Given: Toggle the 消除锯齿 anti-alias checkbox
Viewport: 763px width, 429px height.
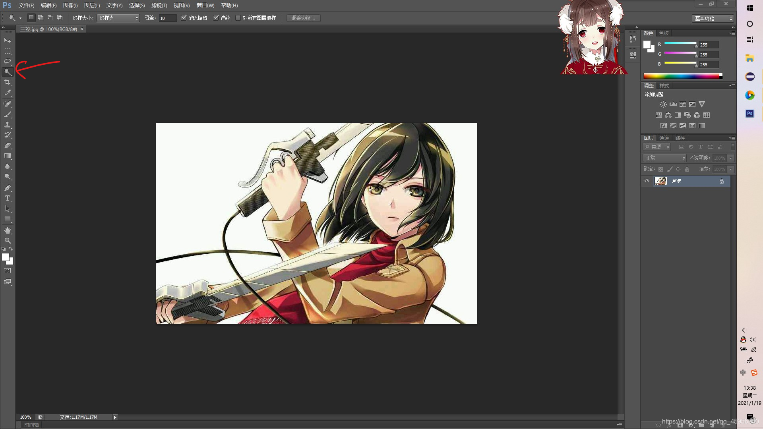Looking at the screenshot, I should point(184,18).
